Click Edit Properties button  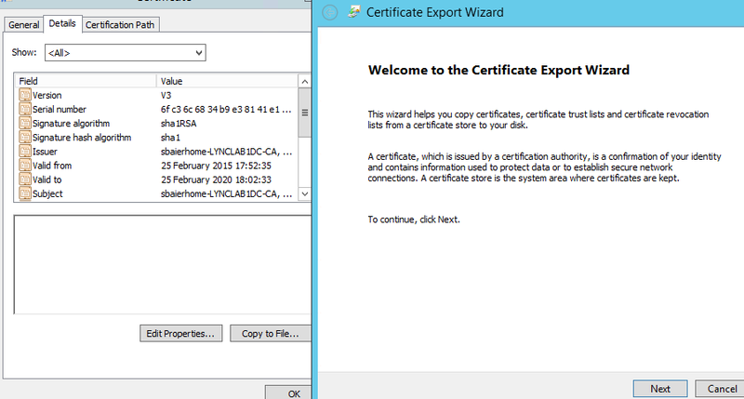click(180, 334)
